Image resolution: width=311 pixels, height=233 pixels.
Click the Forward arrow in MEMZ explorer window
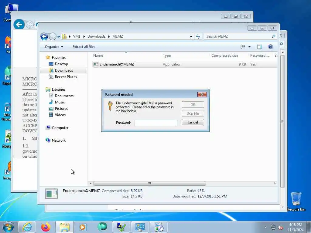(x=53, y=36)
